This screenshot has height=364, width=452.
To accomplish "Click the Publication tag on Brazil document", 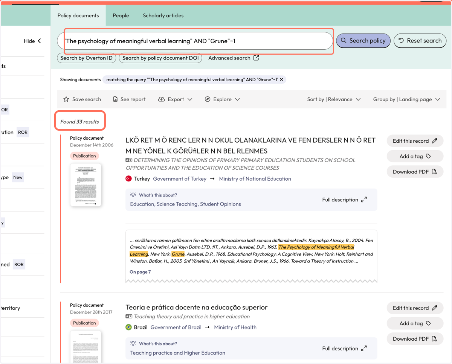I will coord(84,323).
